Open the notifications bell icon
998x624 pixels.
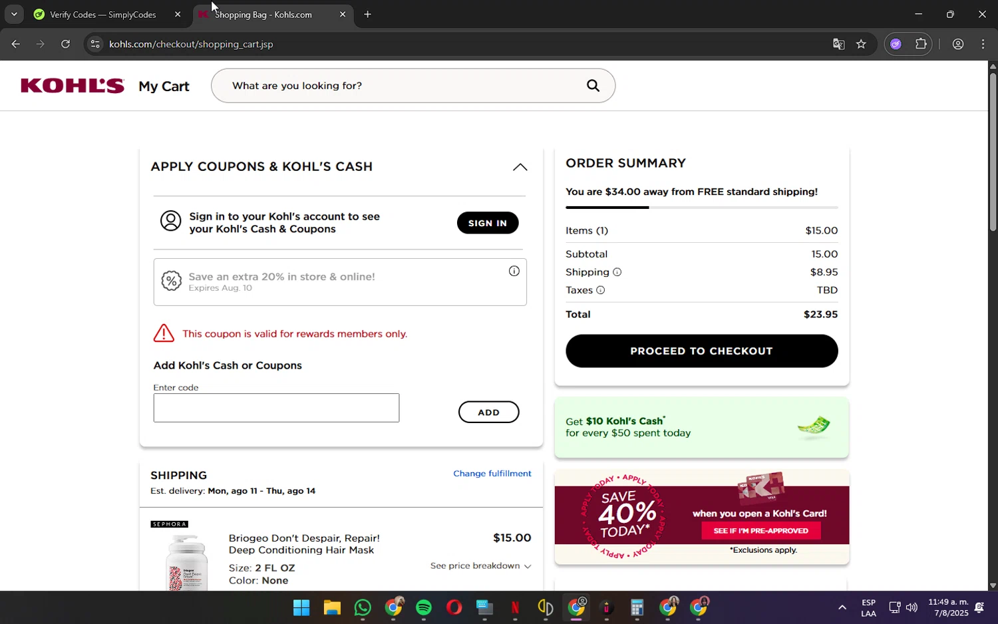point(979,607)
